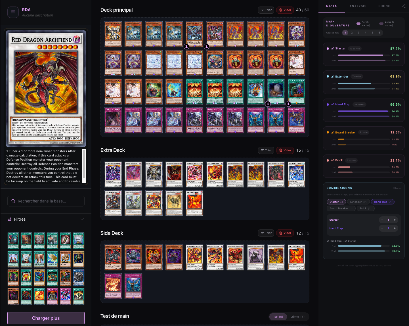The width and height of the screenshot is (409, 326).
Task: Switch to the STATS tab
Action: 332,6
